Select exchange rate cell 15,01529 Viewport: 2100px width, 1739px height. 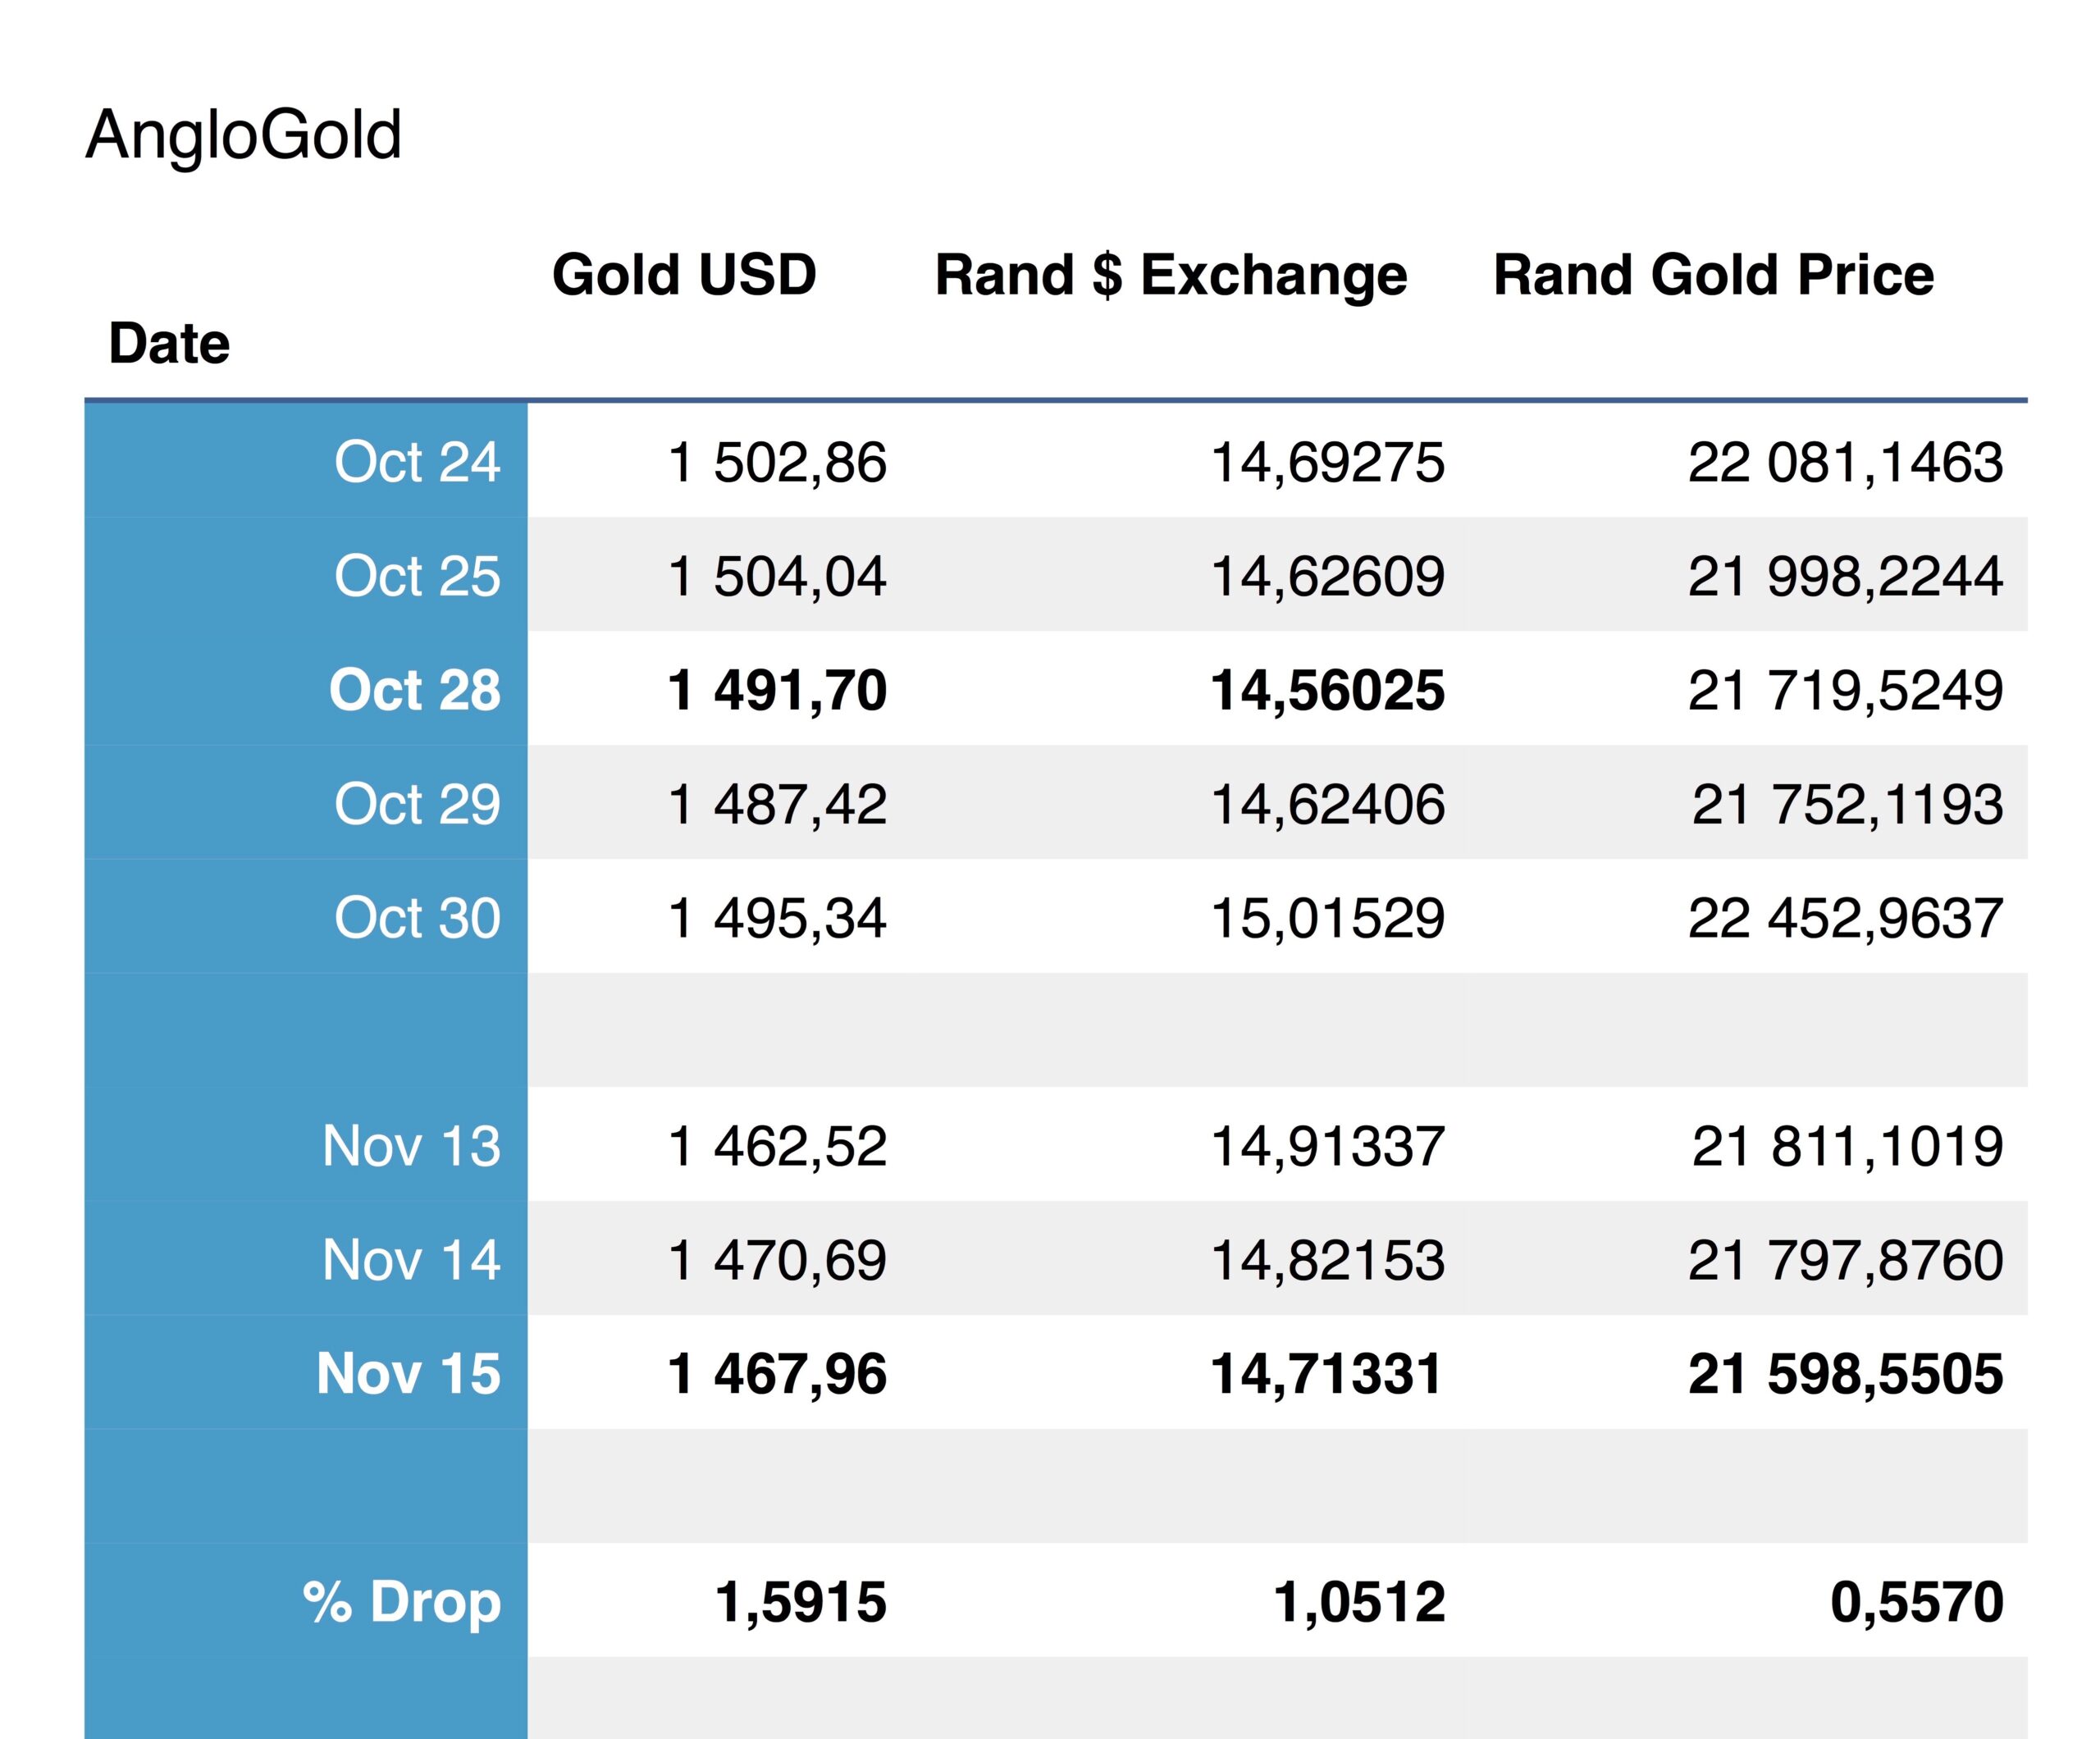pos(1327,918)
